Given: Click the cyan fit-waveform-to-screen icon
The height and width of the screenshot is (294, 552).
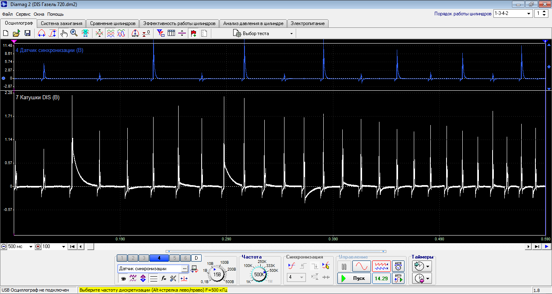Looking at the screenshot, I should pos(85,33).
